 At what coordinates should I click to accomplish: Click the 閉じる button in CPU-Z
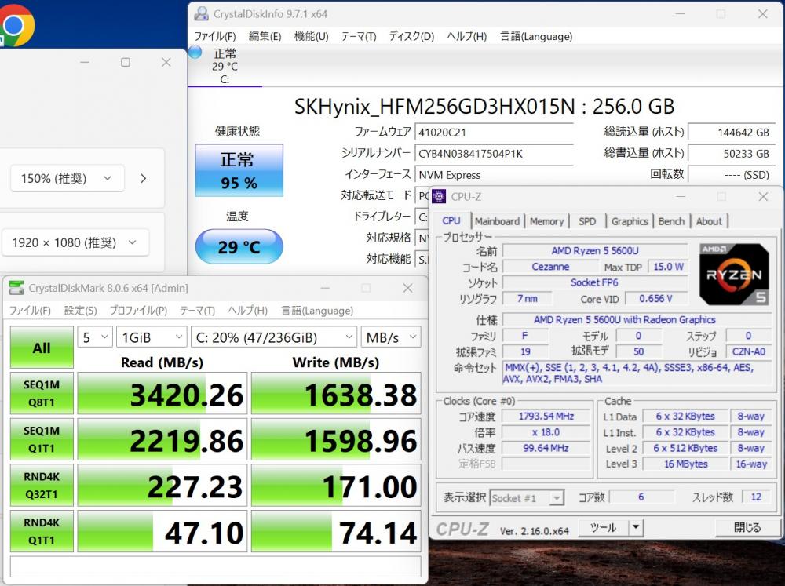(x=747, y=528)
